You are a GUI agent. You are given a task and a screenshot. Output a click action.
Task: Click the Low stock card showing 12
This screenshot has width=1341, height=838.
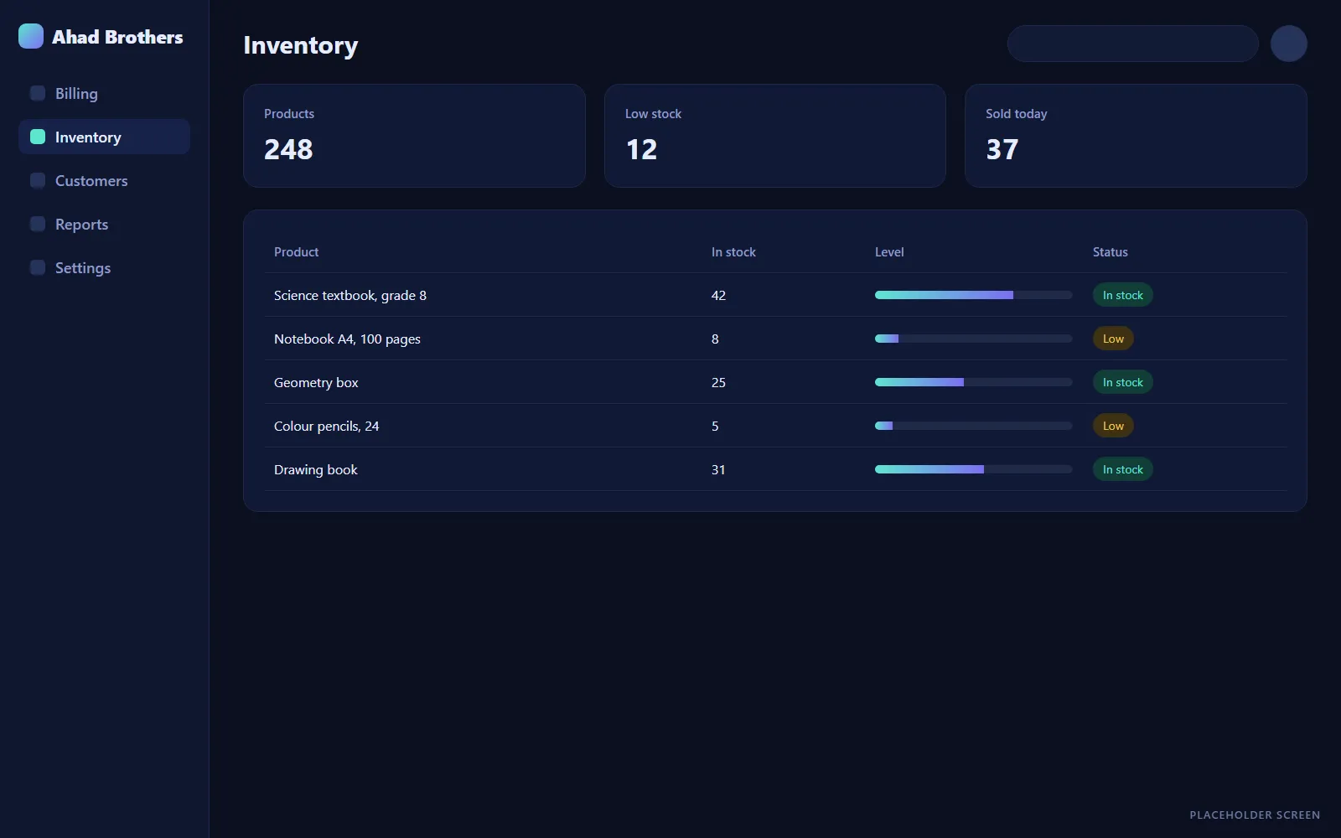(775, 136)
